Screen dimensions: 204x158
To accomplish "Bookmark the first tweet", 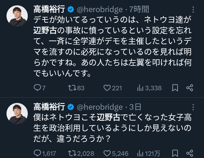I will click(175, 88).
